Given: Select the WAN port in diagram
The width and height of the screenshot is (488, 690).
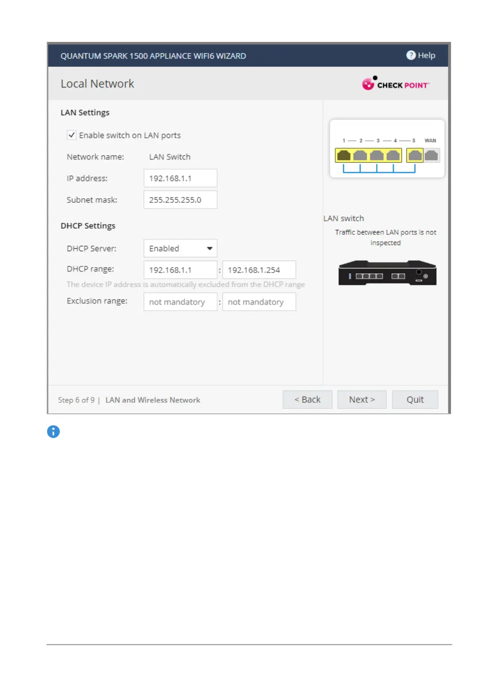Looking at the screenshot, I should tap(431, 155).
